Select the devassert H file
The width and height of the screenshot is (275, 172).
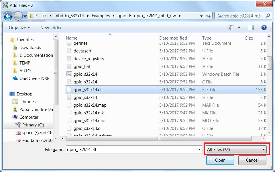tap(166, 51)
